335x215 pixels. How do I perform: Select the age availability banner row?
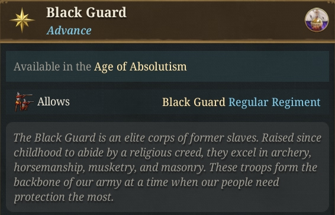click(167, 66)
